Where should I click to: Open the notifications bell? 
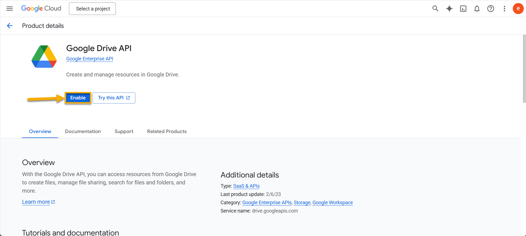pos(477,9)
